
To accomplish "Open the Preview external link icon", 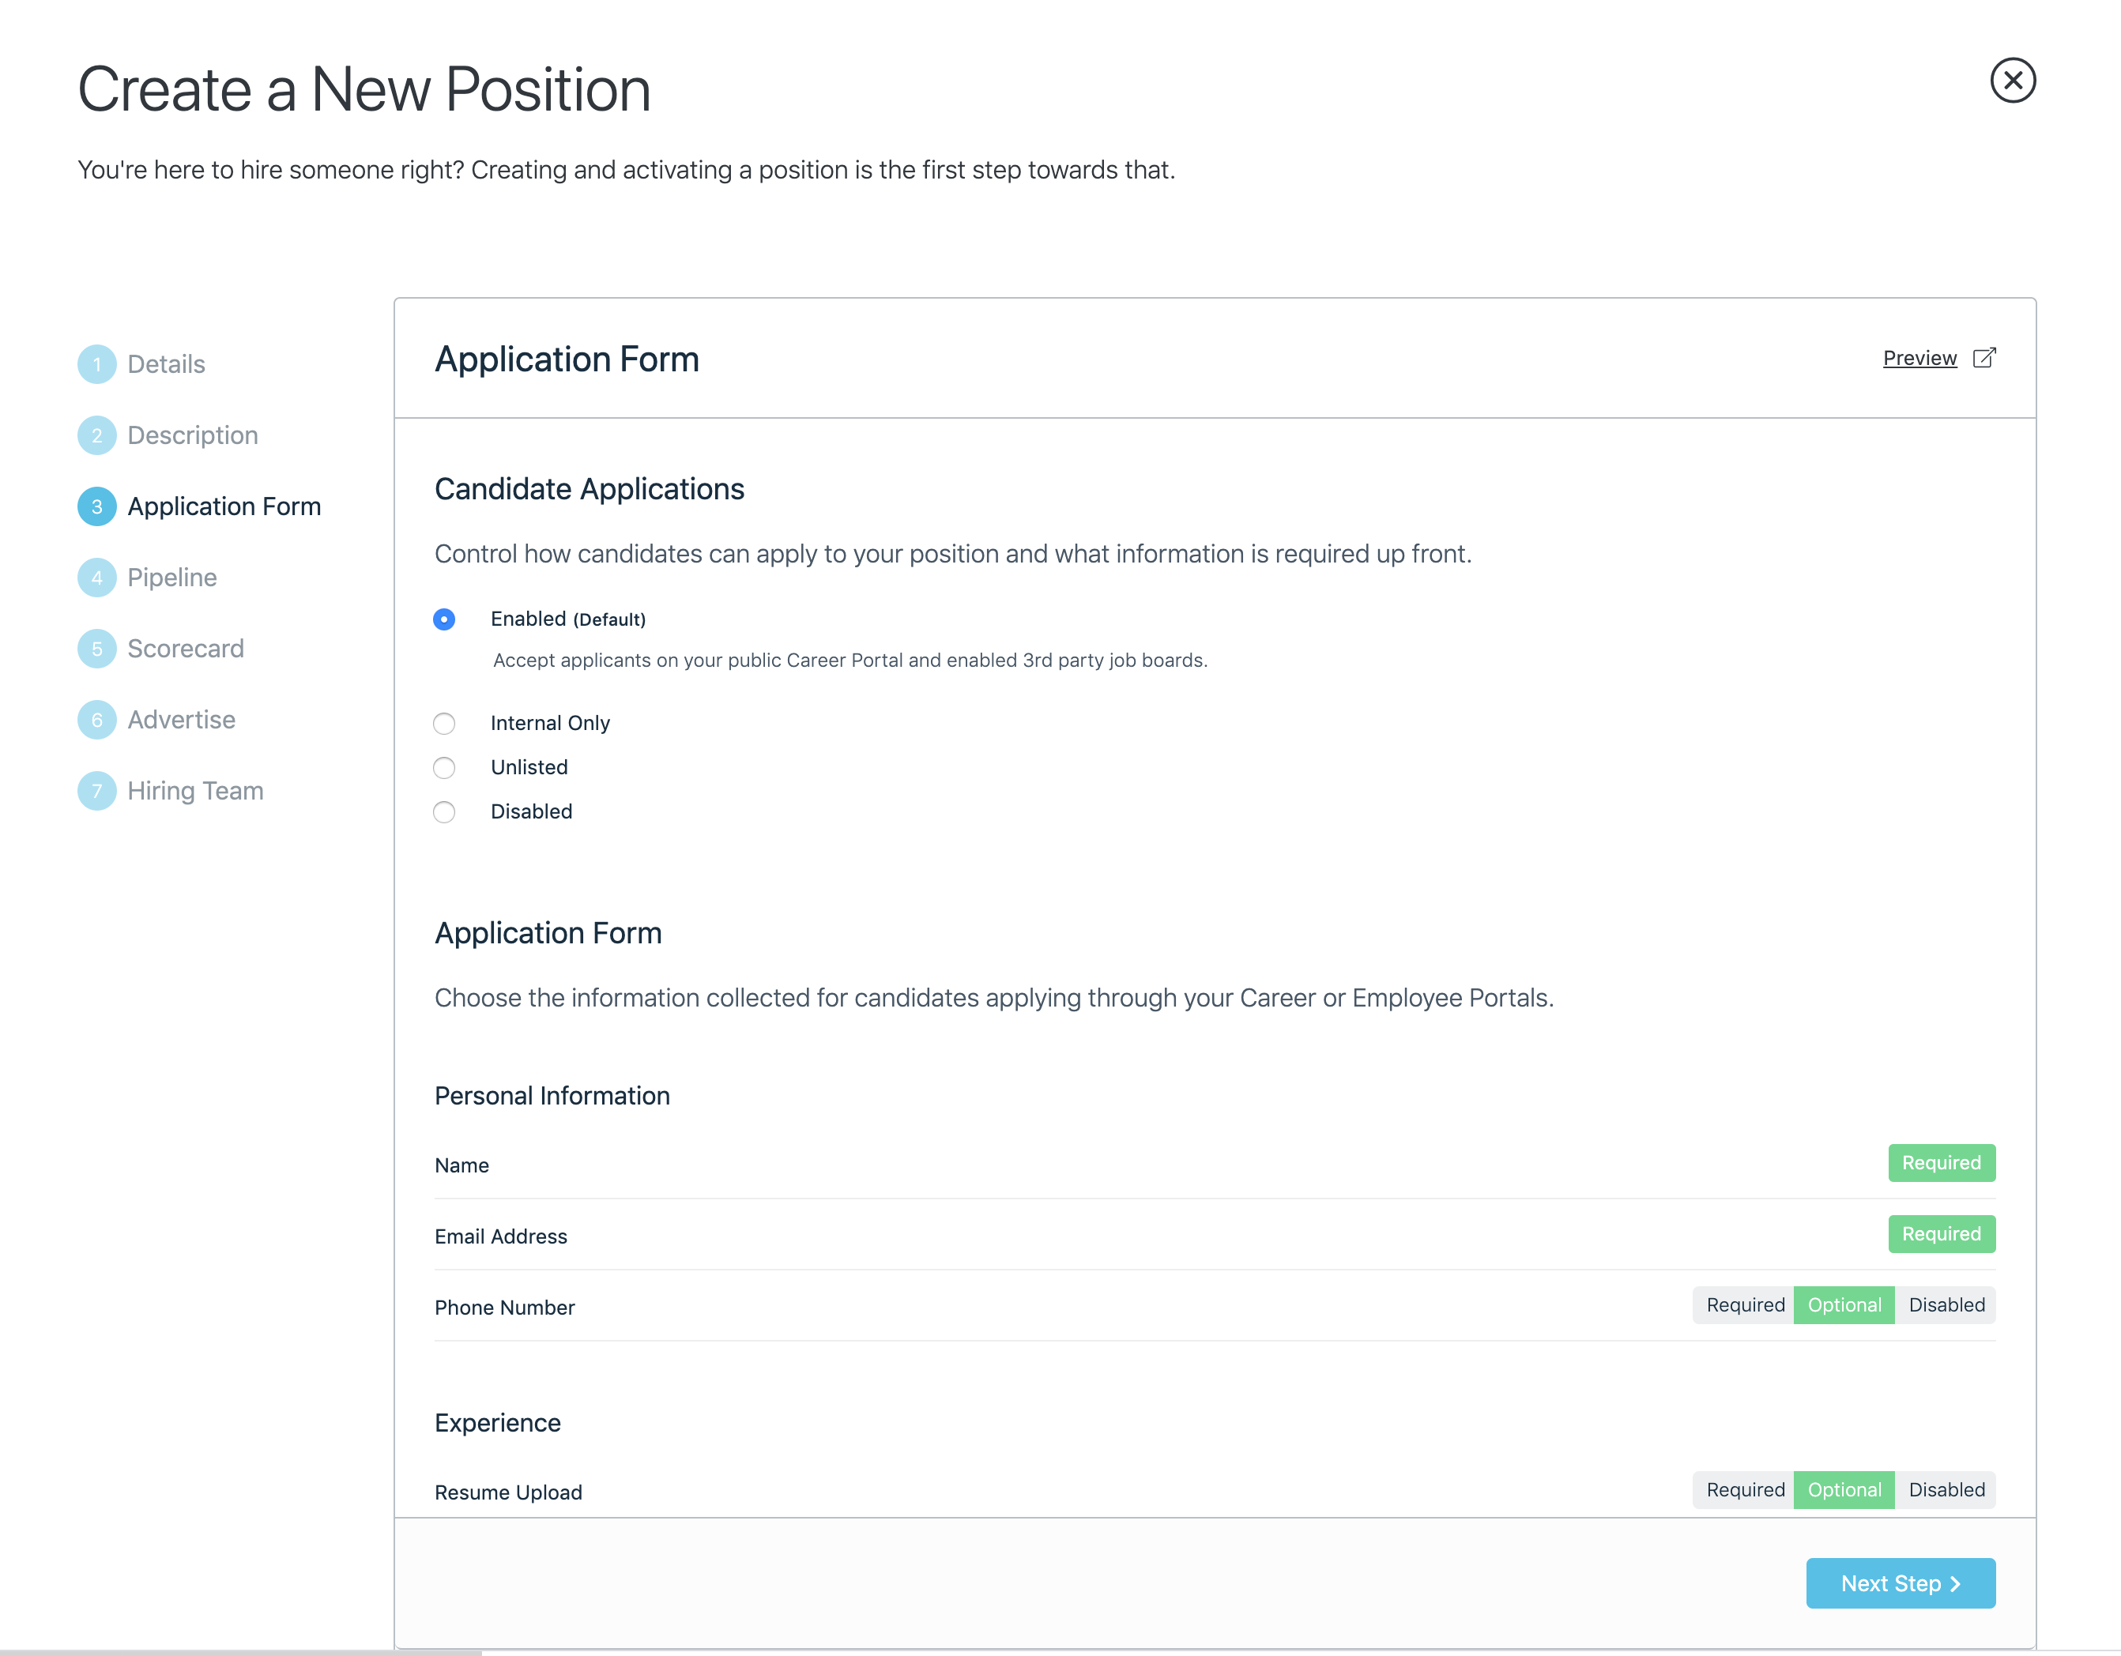I will (x=1984, y=358).
